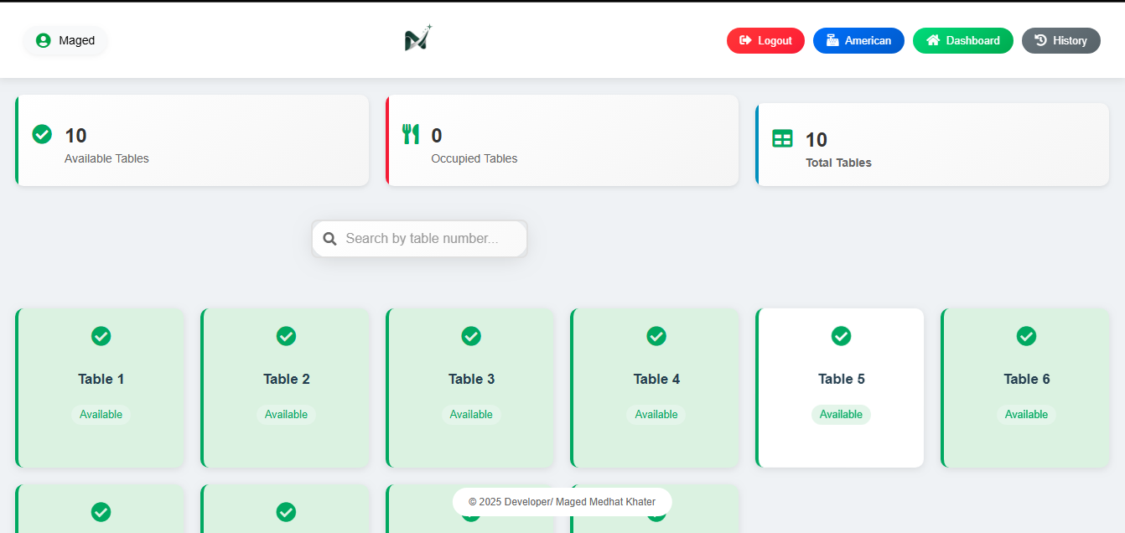This screenshot has height=533, width=1125.
Task: Select the Table 1 card title
Action: point(101,379)
